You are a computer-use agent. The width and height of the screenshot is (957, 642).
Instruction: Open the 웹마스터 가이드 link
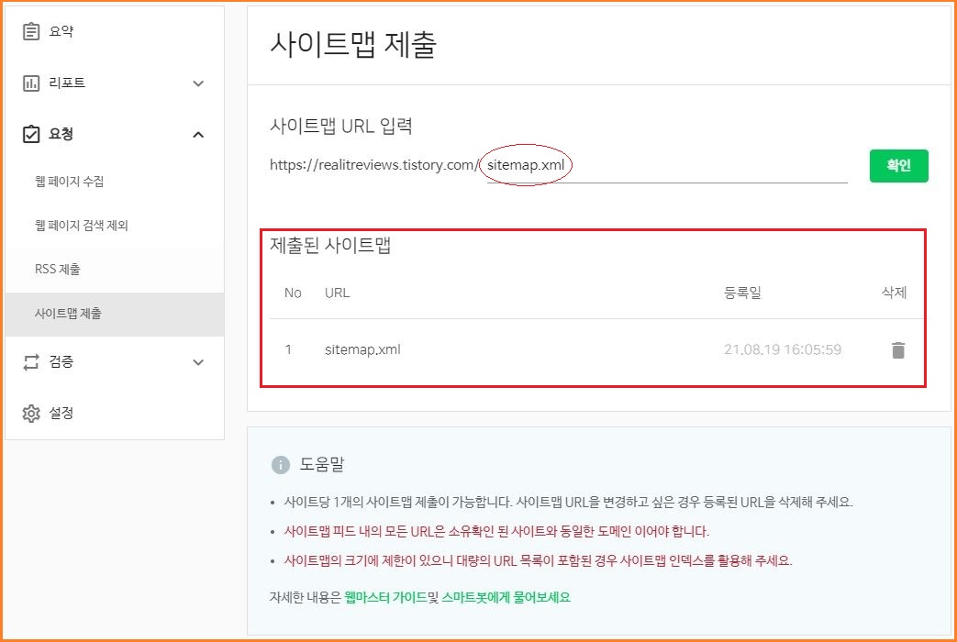pos(385,597)
